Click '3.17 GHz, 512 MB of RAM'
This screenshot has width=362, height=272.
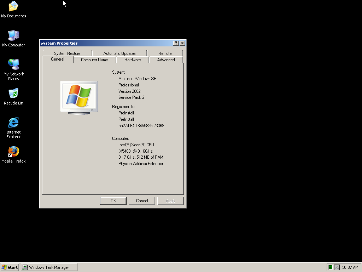(x=141, y=157)
